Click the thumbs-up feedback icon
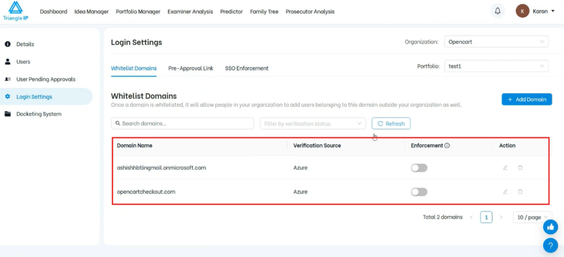Image resolution: width=564 pixels, height=257 pixels. click(x=550, y=227)
